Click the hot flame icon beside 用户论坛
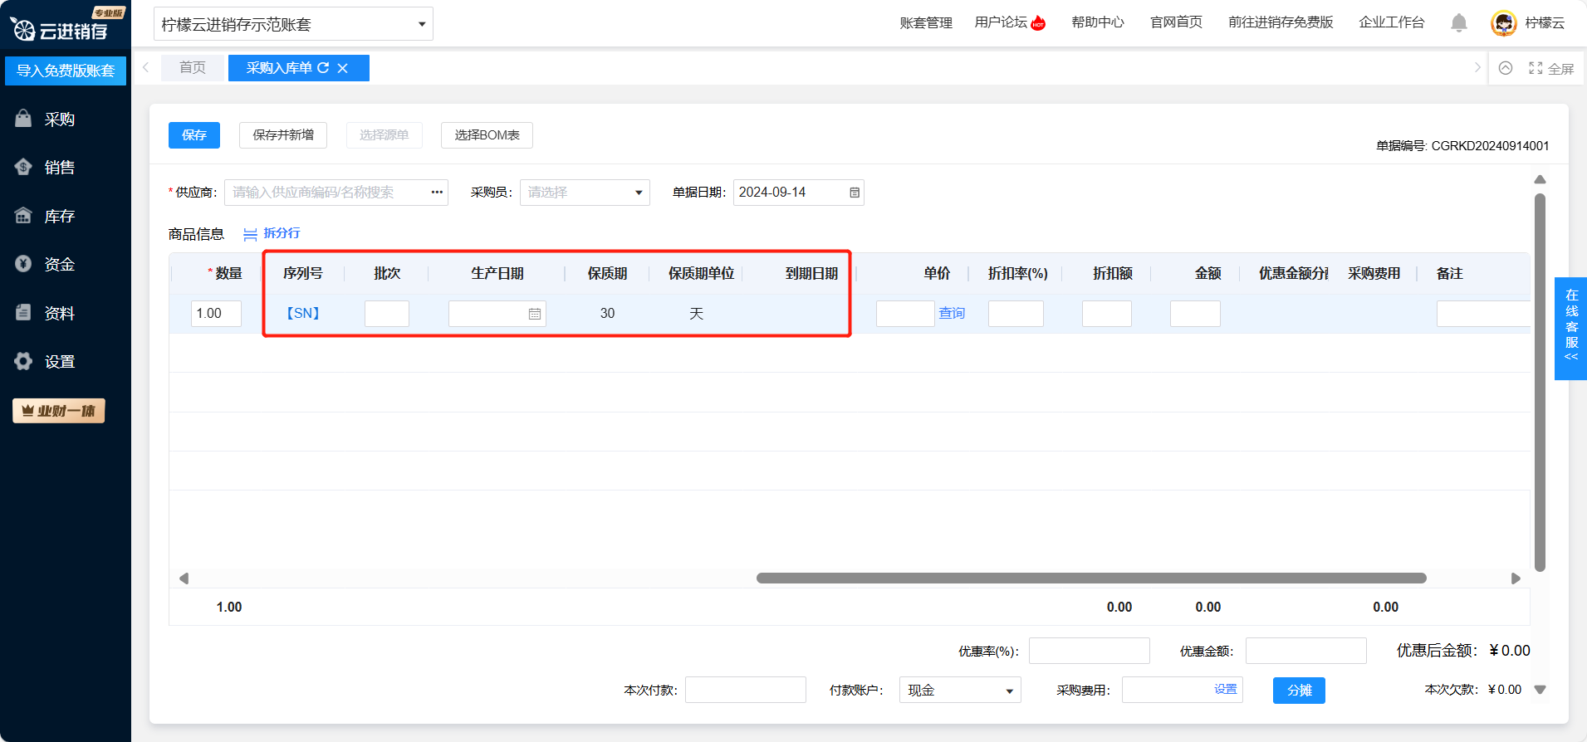The image size is (1587, 742). click(x=1038, y=23)
